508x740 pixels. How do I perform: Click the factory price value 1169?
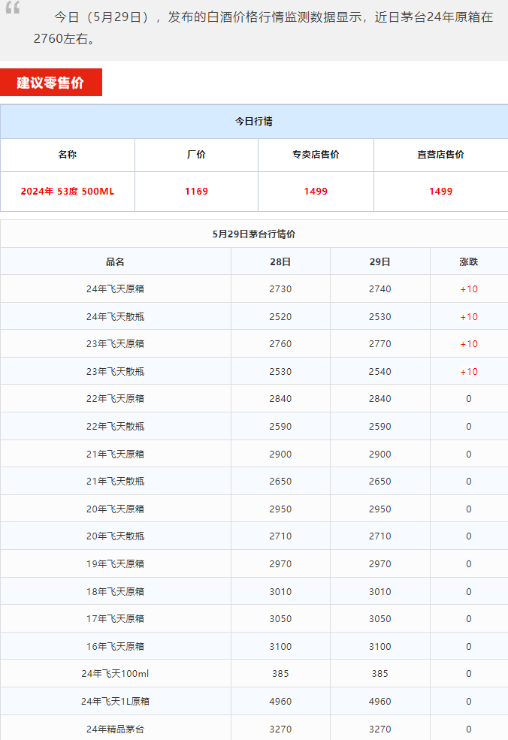[196, 192]
